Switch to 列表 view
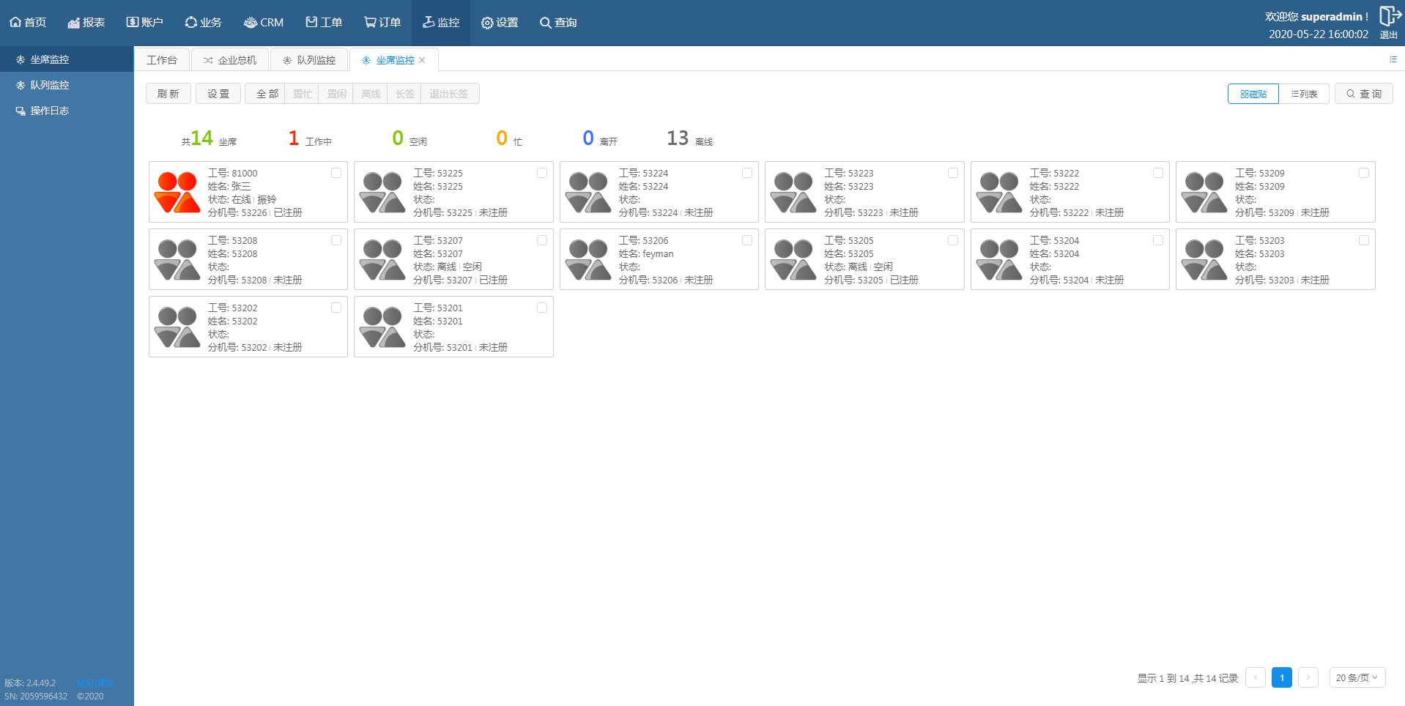This screenshot has height=706, width=1405. [1304, 94]
